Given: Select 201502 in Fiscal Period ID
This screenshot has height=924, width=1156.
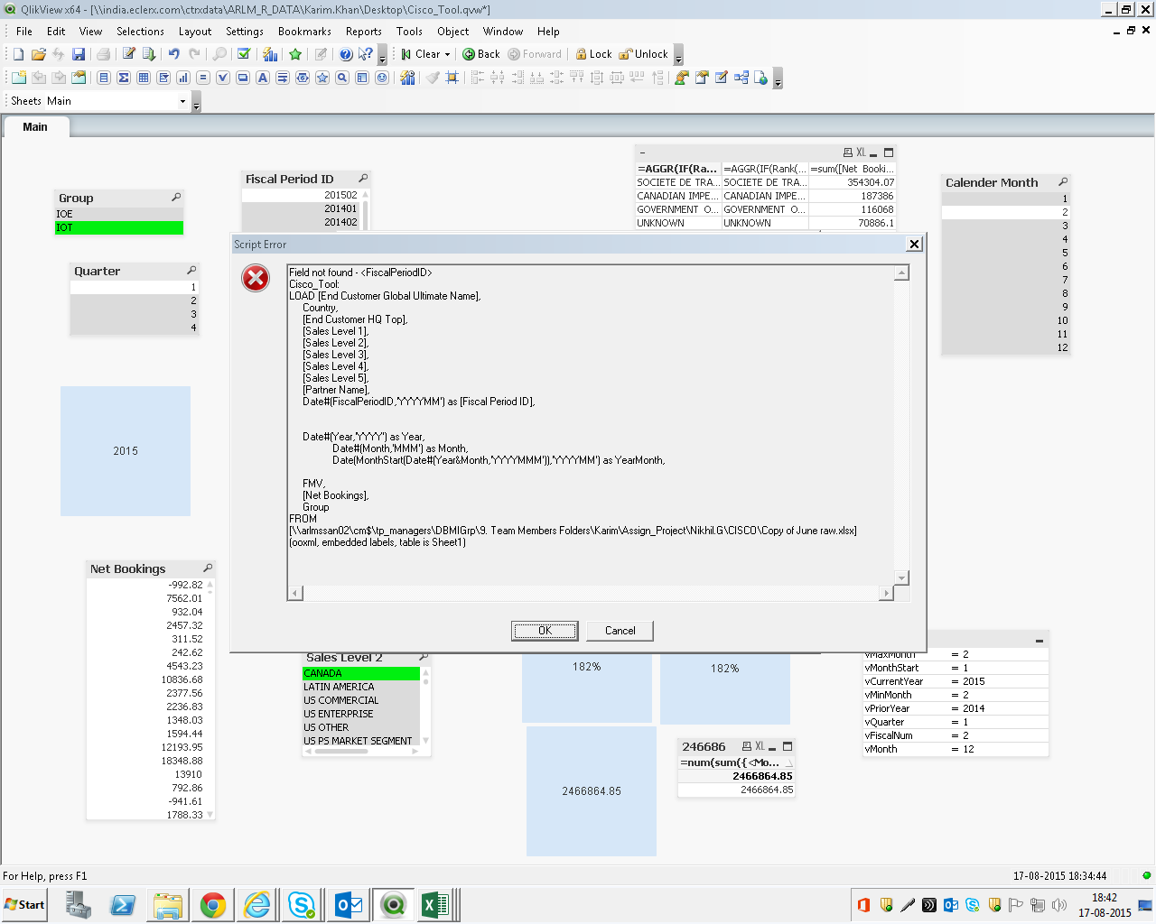Looking at the screenshot, I should (302, 195).
